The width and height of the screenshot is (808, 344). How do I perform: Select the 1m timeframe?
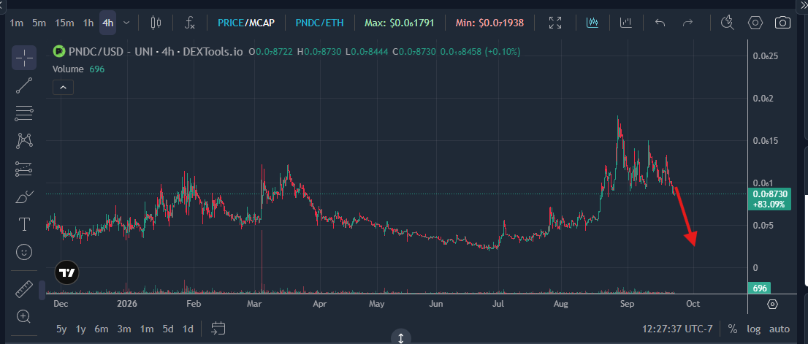coord(17,23)
